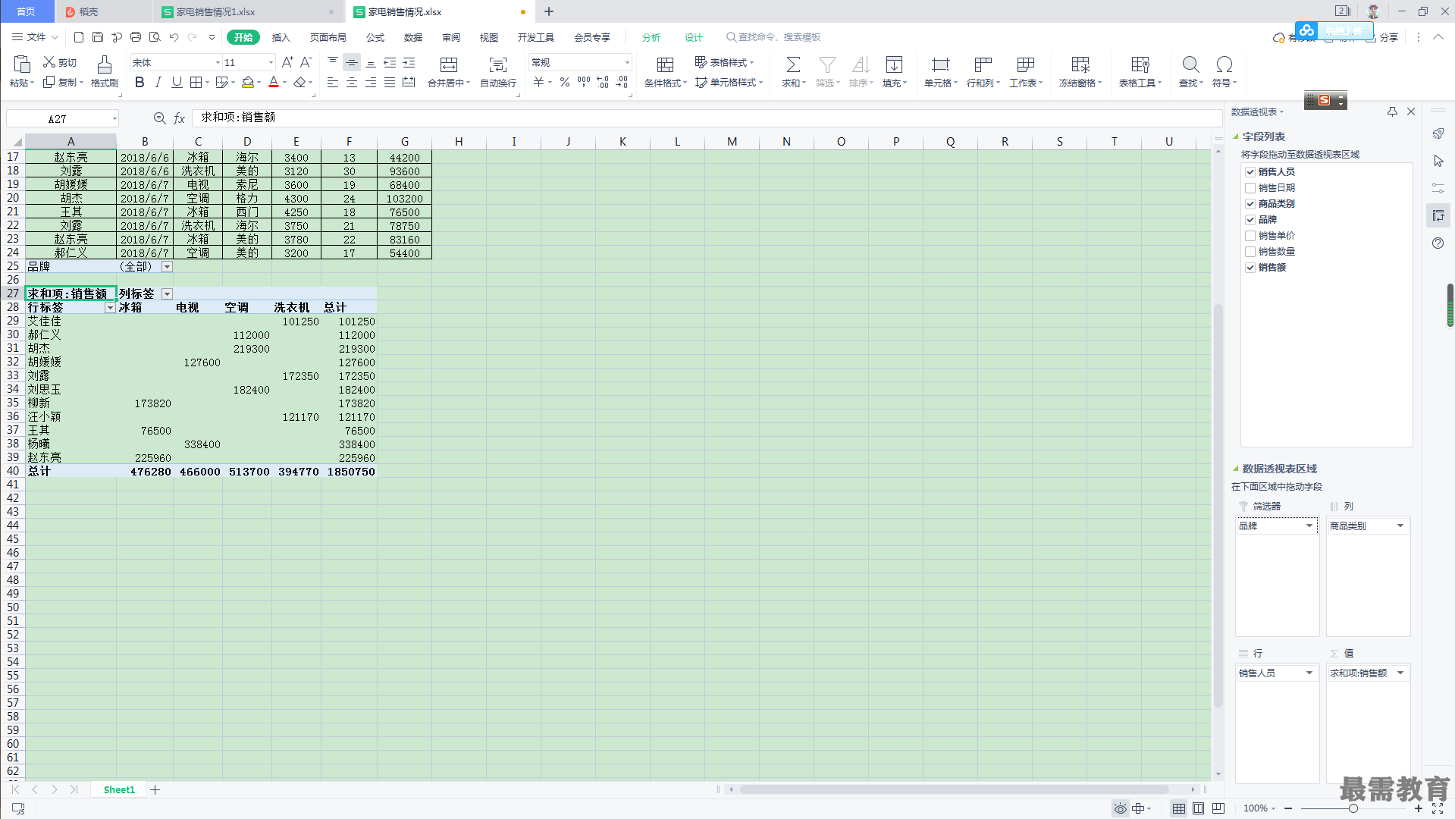The height and width of the screenshot is (819, 1455).
Task: Uncheck the 商品类别 field checkbox
Action: (x=1250, y=204)
